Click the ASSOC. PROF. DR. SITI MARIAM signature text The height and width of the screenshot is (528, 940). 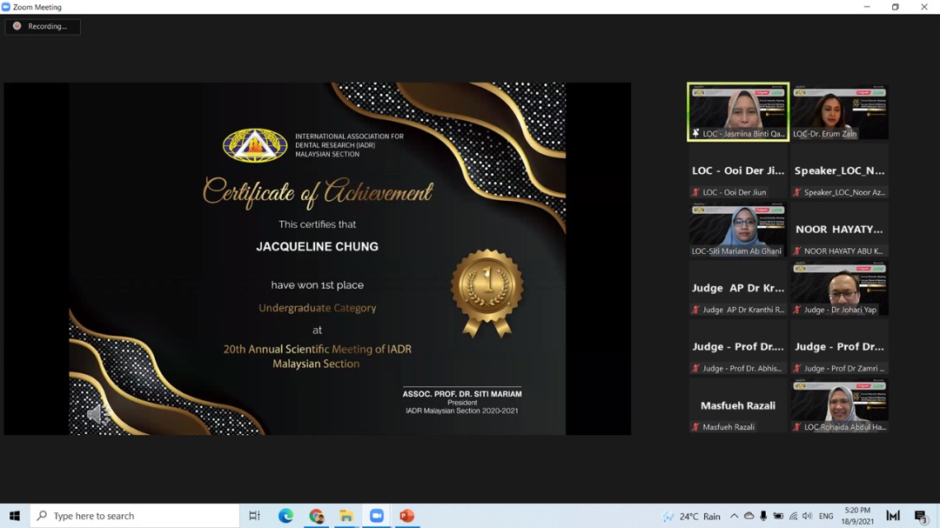coord(461,394)
